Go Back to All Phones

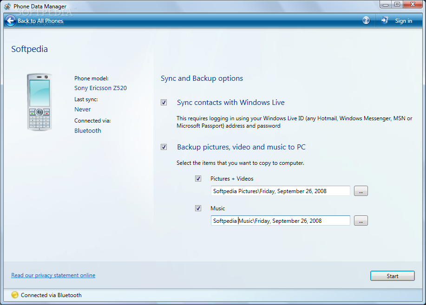click(x=40, y=21)
